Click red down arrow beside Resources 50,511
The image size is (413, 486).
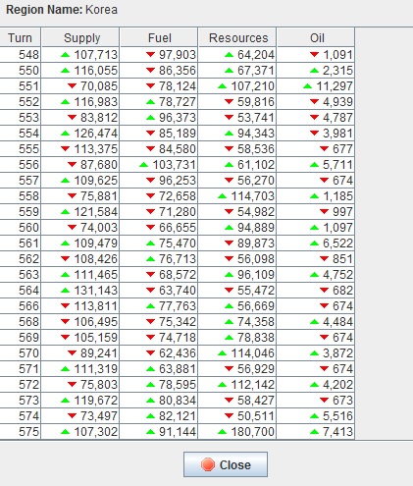click(x=229, y=416)
